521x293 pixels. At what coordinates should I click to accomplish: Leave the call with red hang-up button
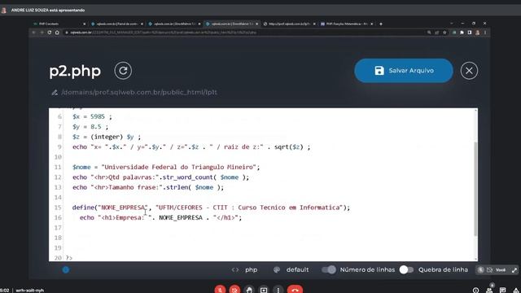295,290
